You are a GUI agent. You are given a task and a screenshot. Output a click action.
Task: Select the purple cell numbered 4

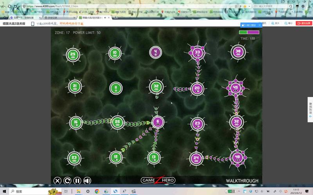[155, 52]
